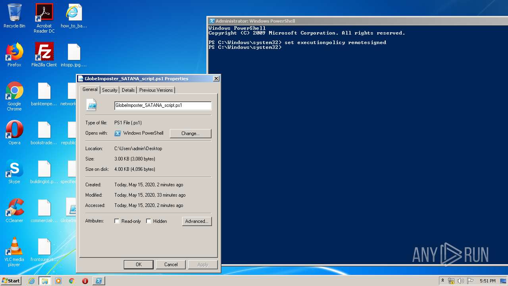
Task: Launch Google Chrome desktop shortcut
Action: coord(14,96)
